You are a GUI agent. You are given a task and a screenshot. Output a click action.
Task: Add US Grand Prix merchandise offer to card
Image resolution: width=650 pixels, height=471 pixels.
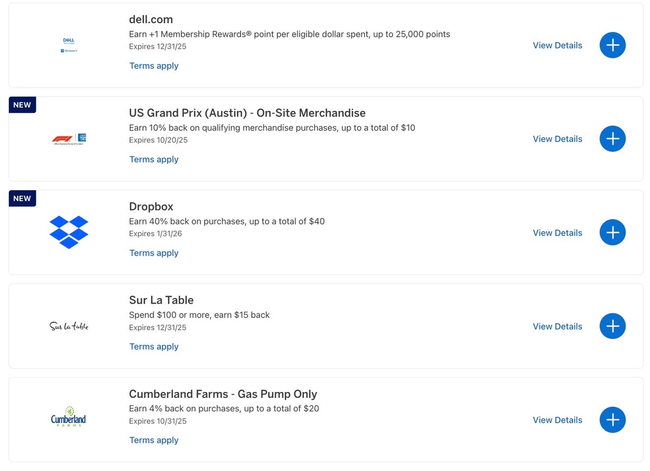[x=612, y=139]
